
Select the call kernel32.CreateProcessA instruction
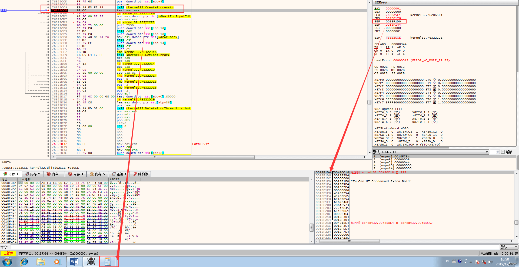145,8
